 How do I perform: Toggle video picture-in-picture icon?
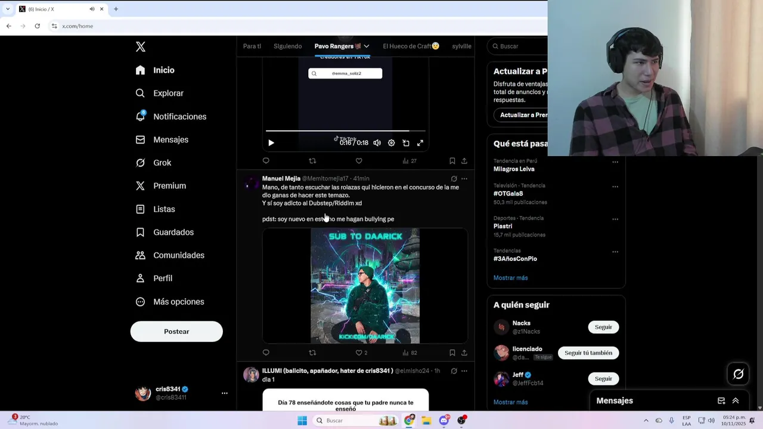tap(406, 143)
